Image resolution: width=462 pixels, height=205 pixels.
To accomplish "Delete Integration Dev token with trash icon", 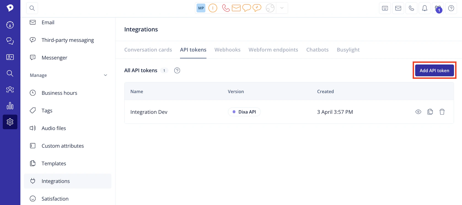I will [442, 112].
